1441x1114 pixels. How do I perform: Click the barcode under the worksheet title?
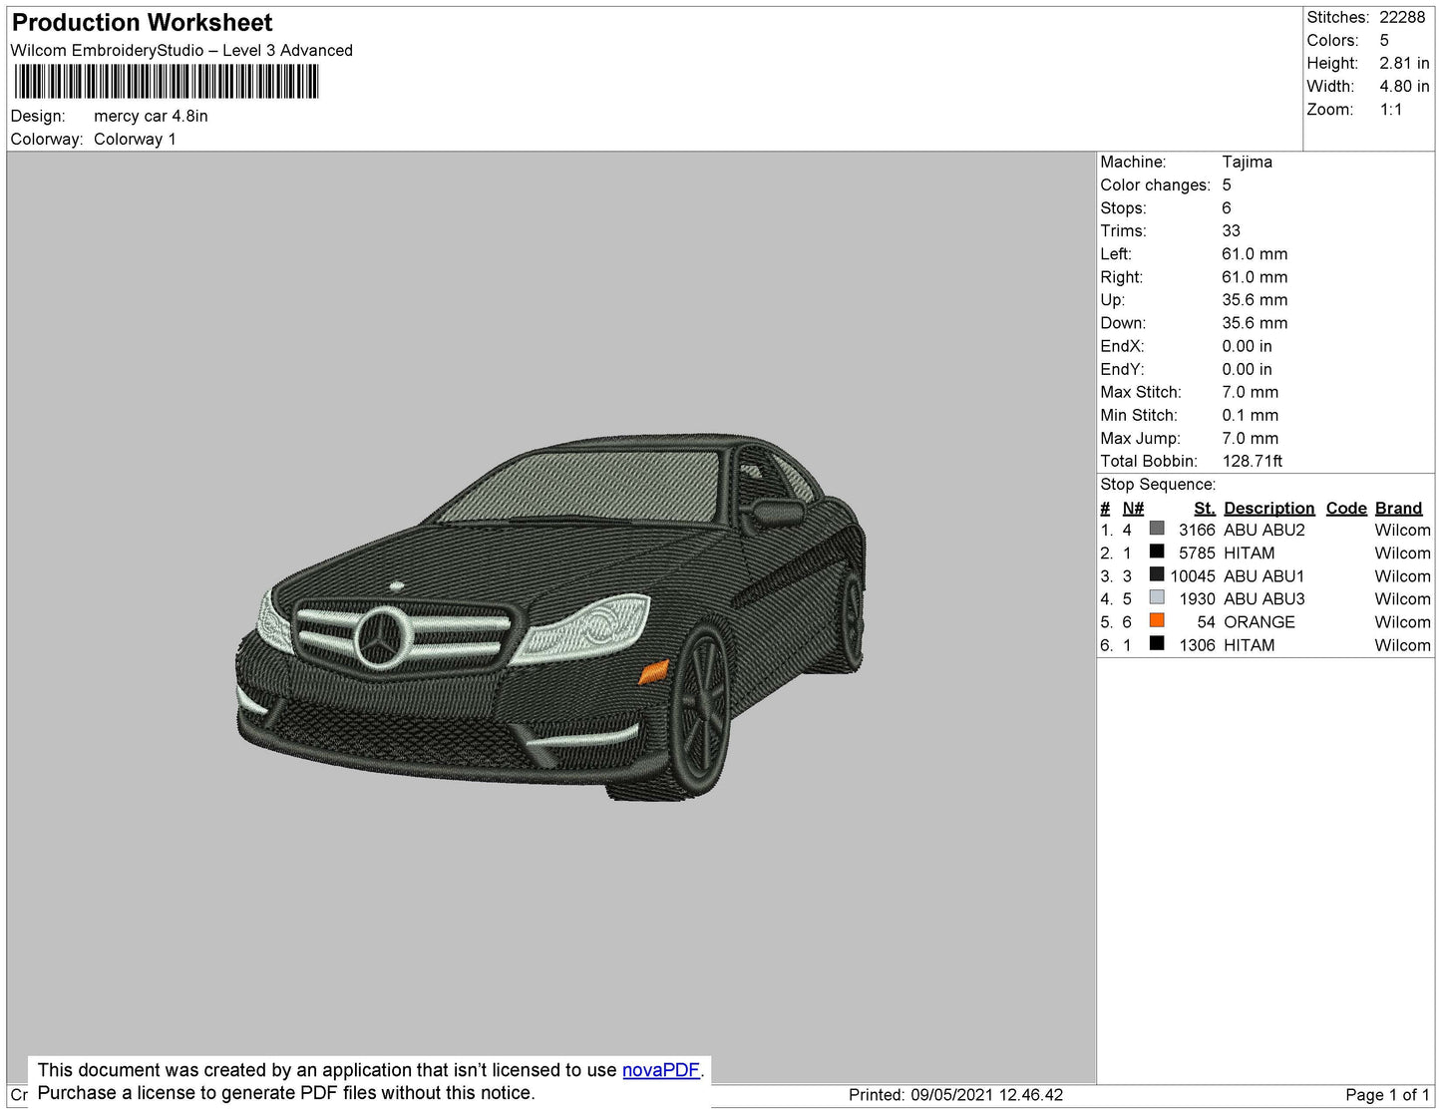click(x=167, y=82)
